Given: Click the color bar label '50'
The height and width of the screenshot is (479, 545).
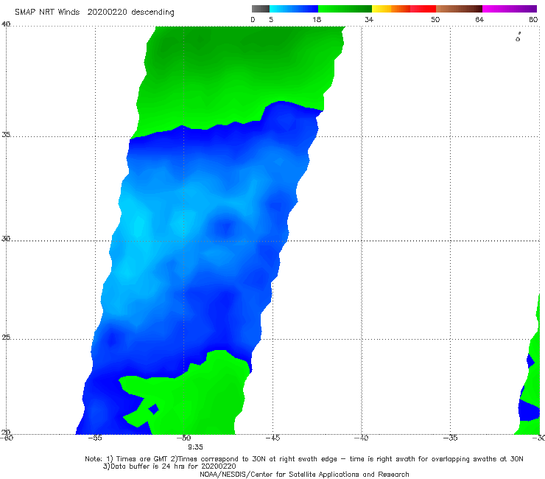Looking at the screenshot, I should click(x=435, y=19).
